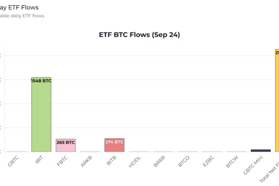The image size is (279, 186).
Task: Select the 265 BTC value label
Action: point(66,142)
